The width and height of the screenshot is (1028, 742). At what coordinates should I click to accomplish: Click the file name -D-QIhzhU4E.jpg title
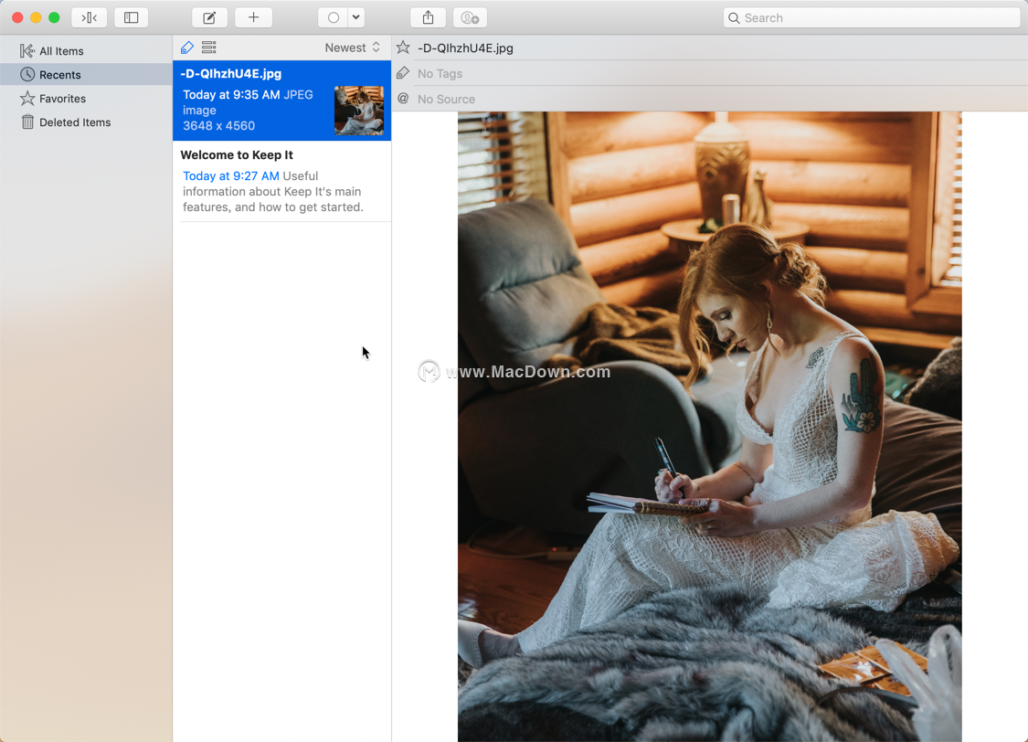point(465,48)
